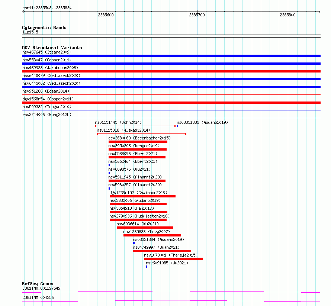This screenshot has width=331, height=306.
Task: Select nsv5911945 (Almarri2020) label
Action: click(135, 177)
